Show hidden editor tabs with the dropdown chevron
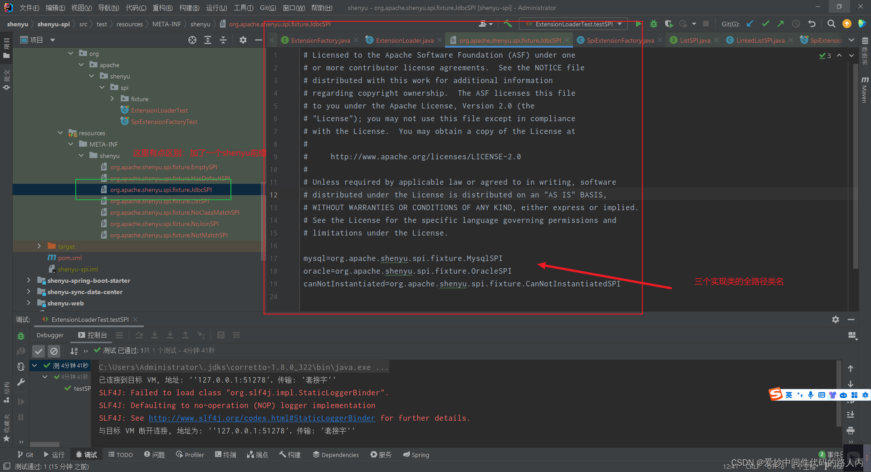The image size is (871, 472). coord(851,40)
